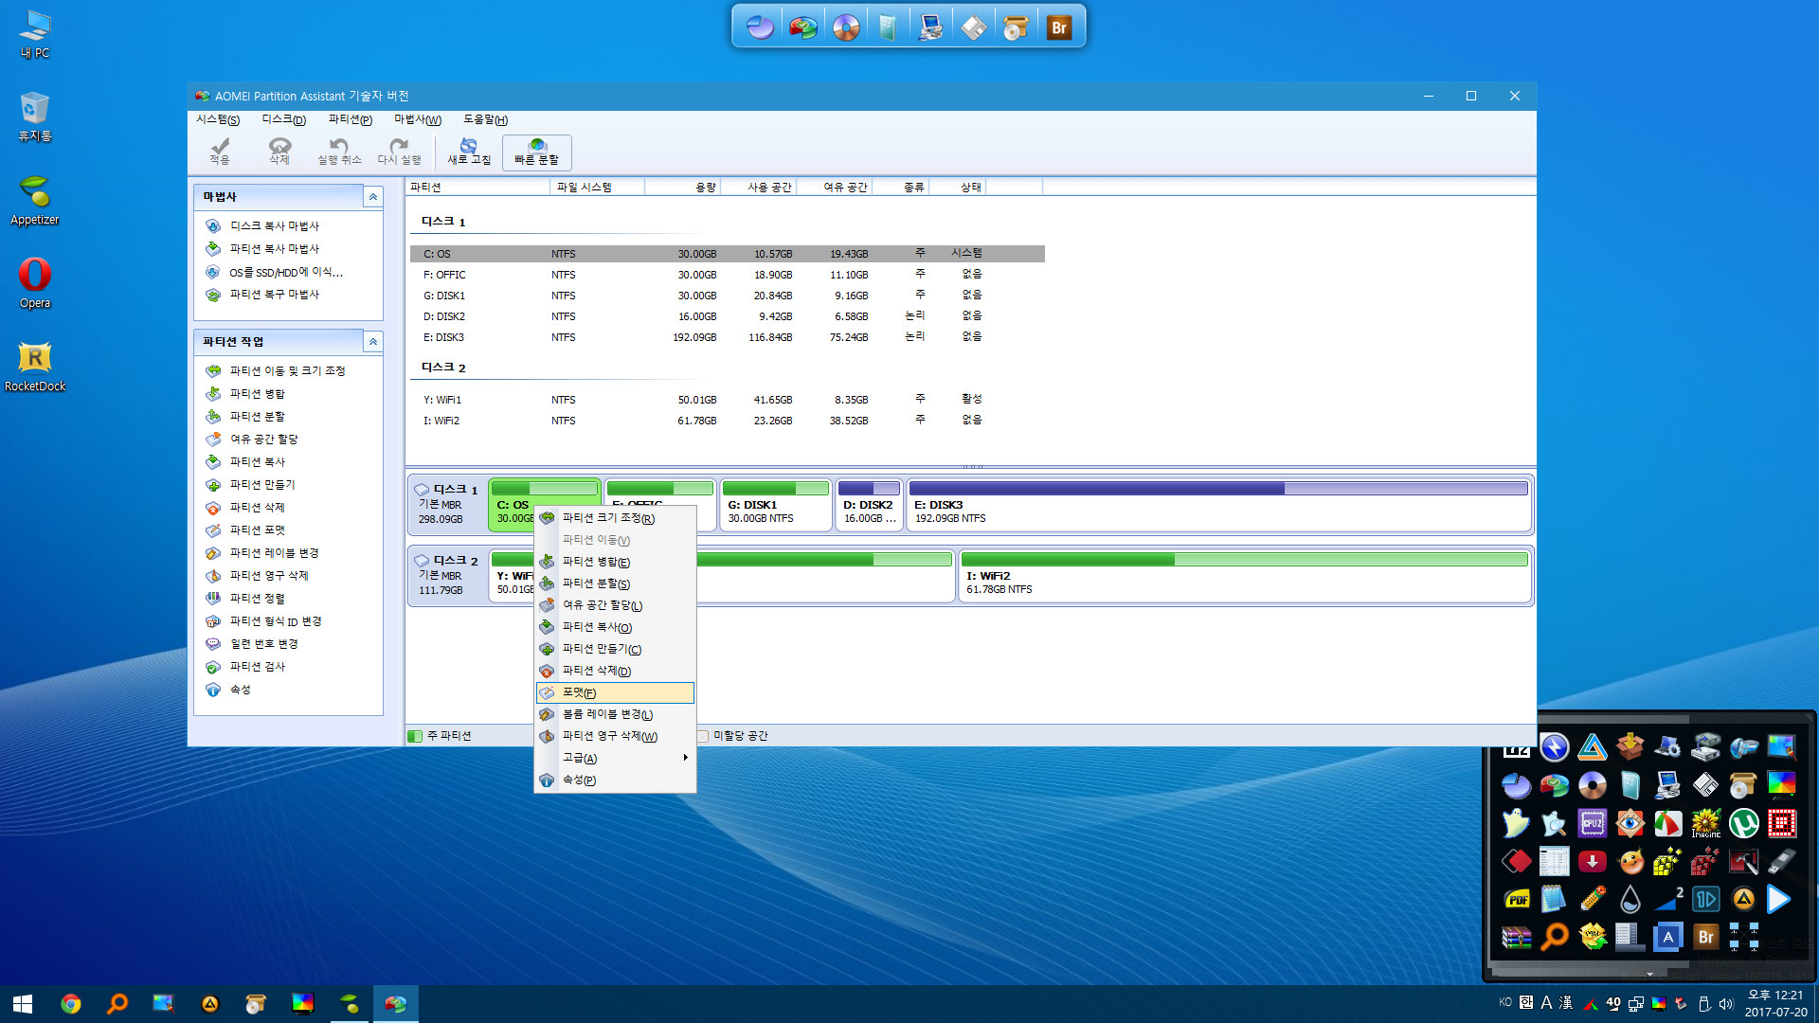
Task: Click the 빠른 분할 (Quick Partition) toolbar button
Action: 536,152
